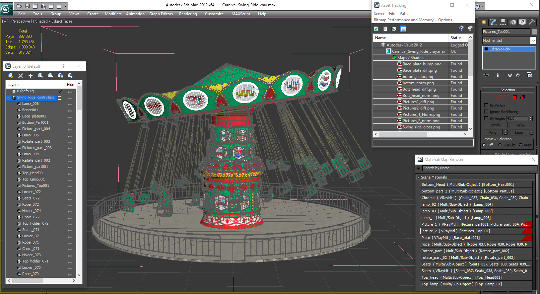Open the MAXScript menu

tap(241, 14)
